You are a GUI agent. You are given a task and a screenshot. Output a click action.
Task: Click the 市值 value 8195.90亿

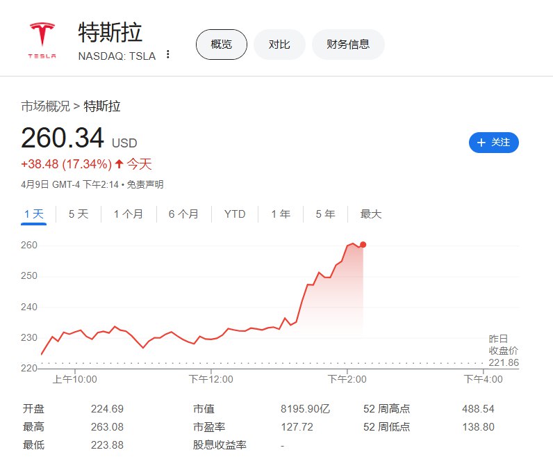[306, 409]
